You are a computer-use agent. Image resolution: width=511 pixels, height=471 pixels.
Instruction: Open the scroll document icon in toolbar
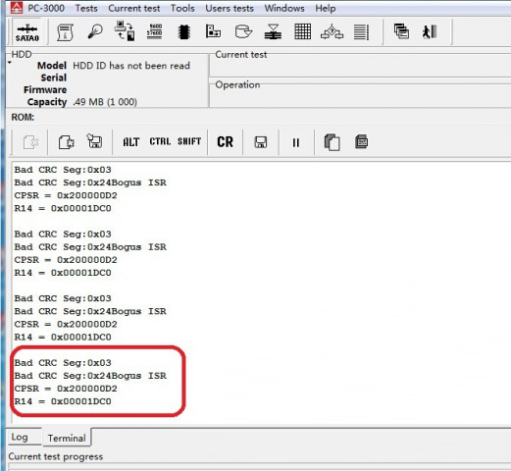coord(65,32)
